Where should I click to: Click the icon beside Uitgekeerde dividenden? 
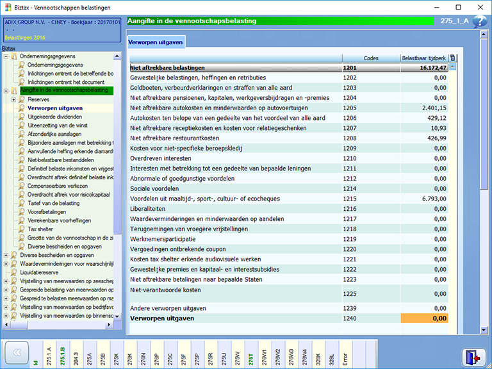[x=22, y=117]
